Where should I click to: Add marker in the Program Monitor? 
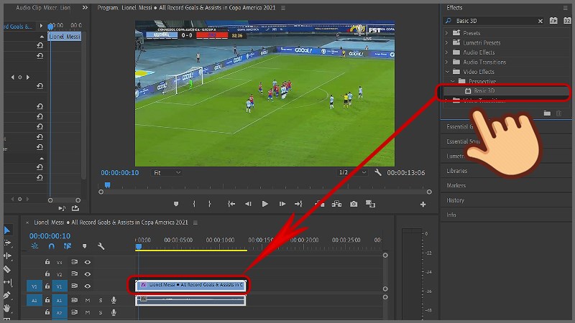(176, 204)
